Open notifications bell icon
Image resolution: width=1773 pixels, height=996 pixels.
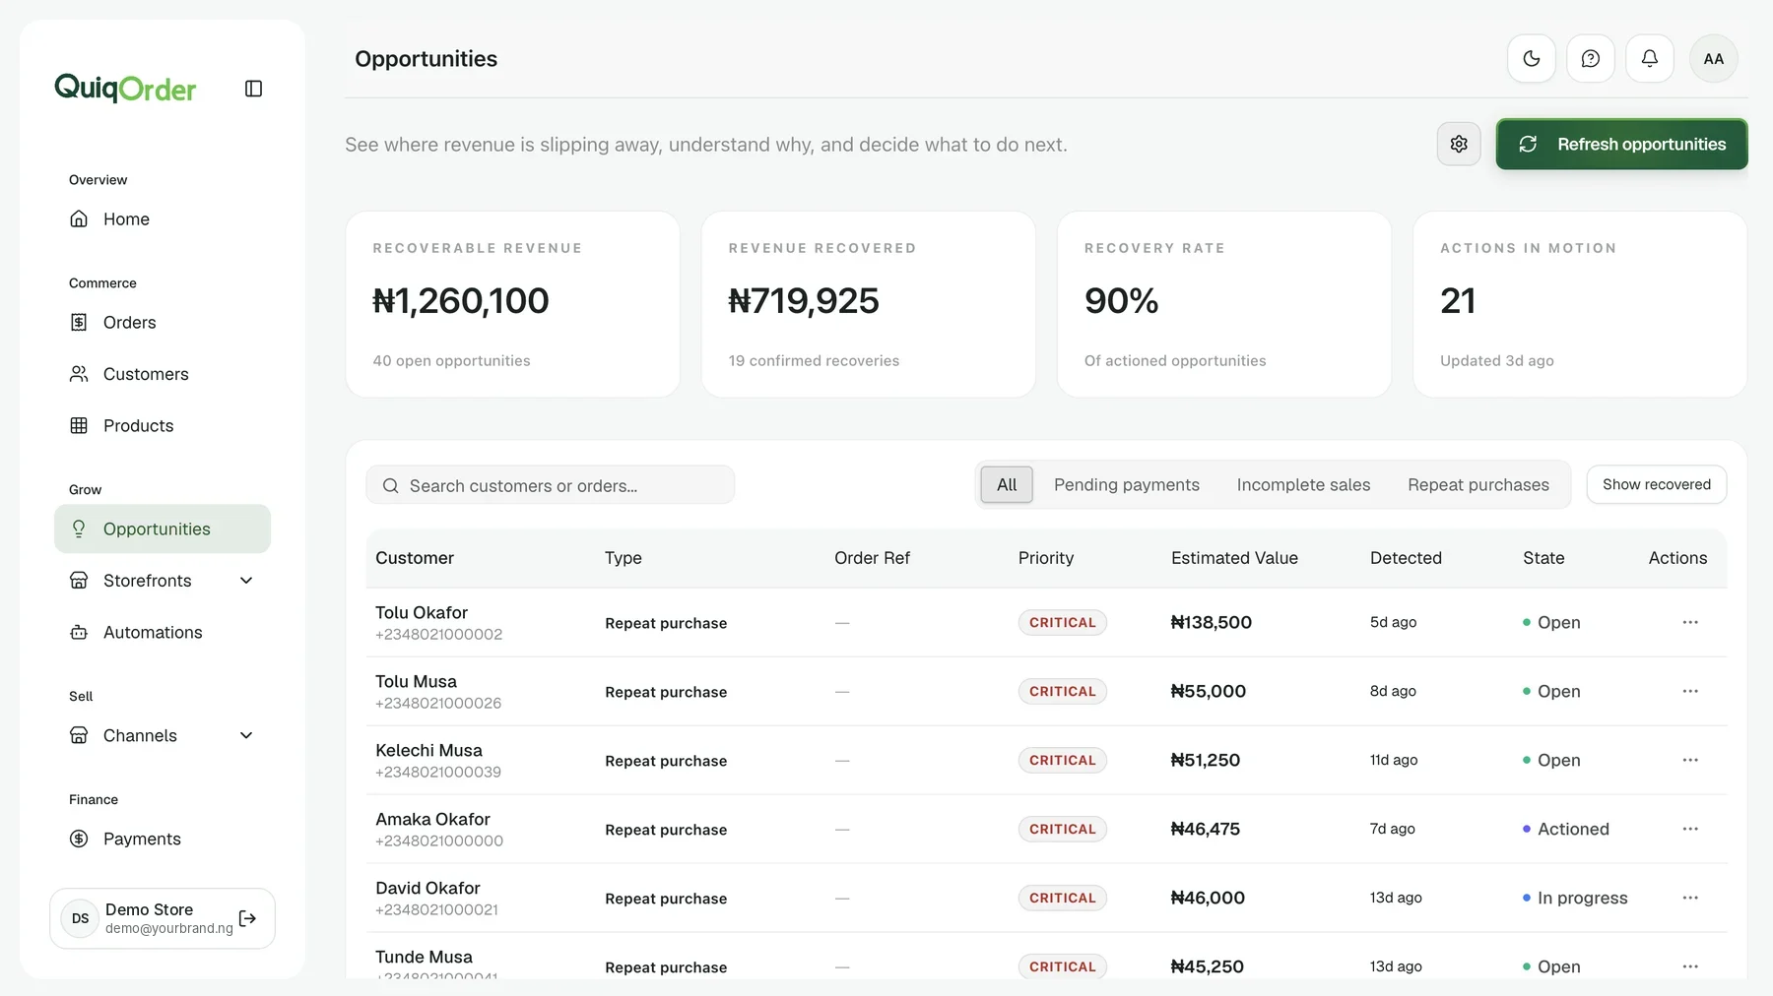click(1649, 59)
